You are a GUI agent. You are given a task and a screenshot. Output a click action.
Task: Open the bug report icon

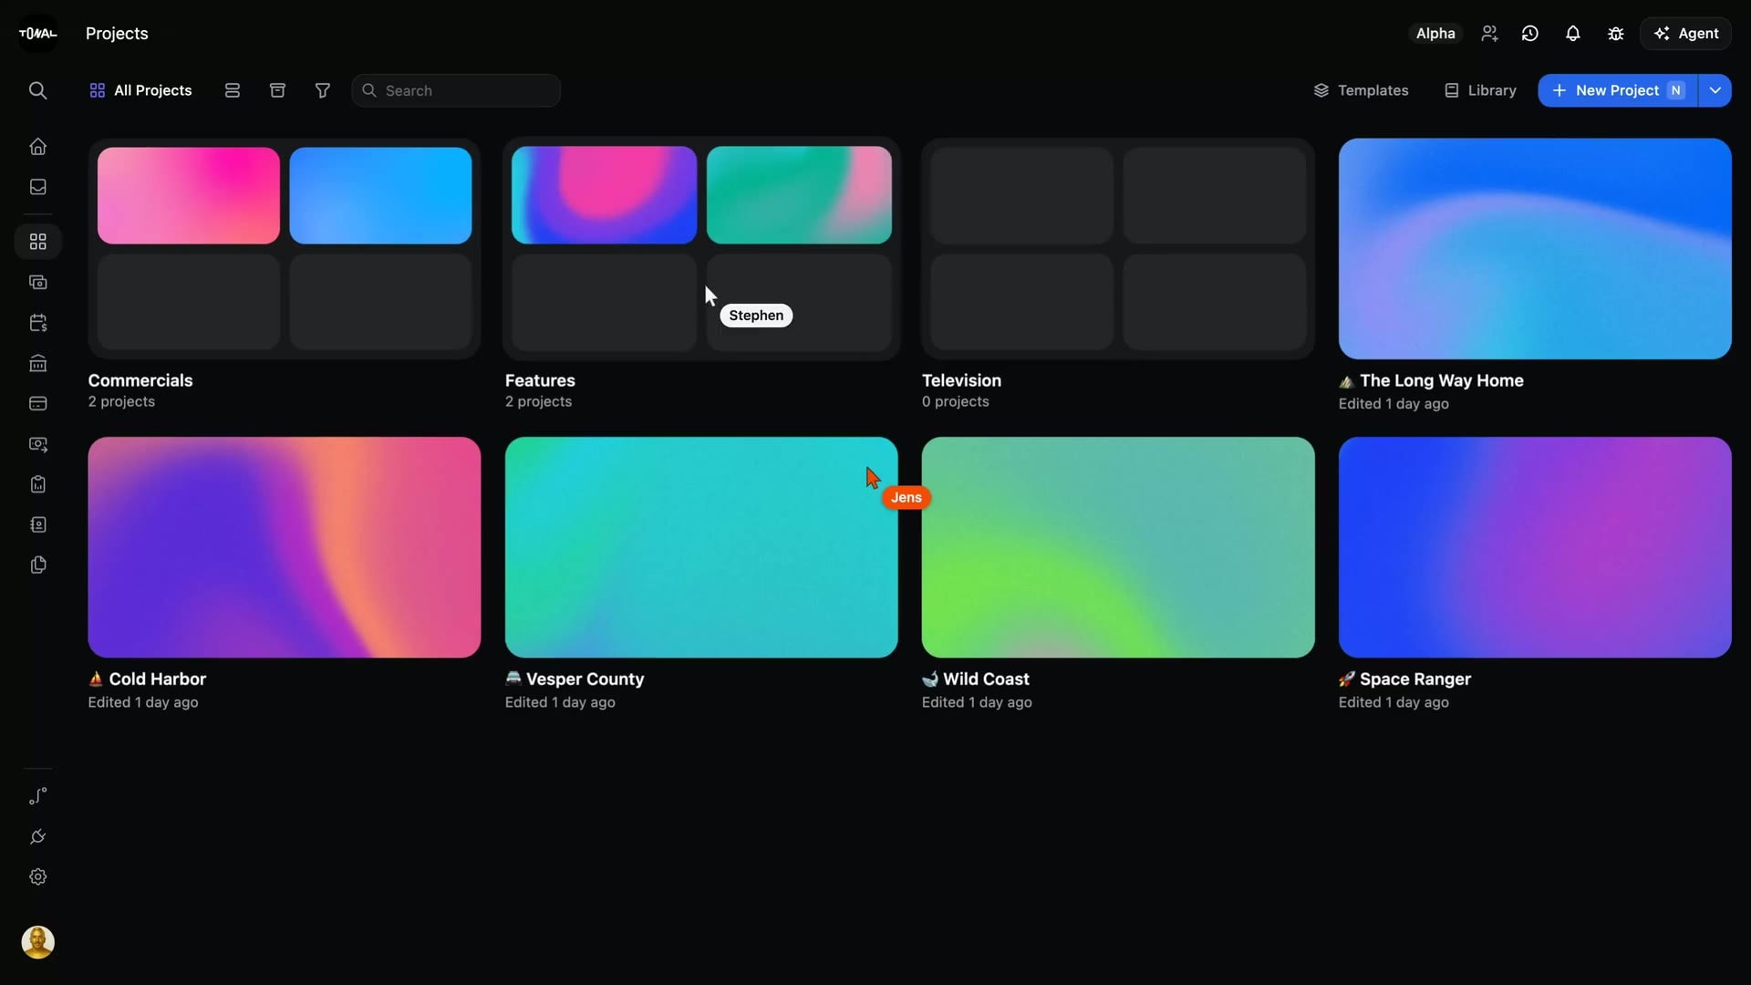[1616, 34]
